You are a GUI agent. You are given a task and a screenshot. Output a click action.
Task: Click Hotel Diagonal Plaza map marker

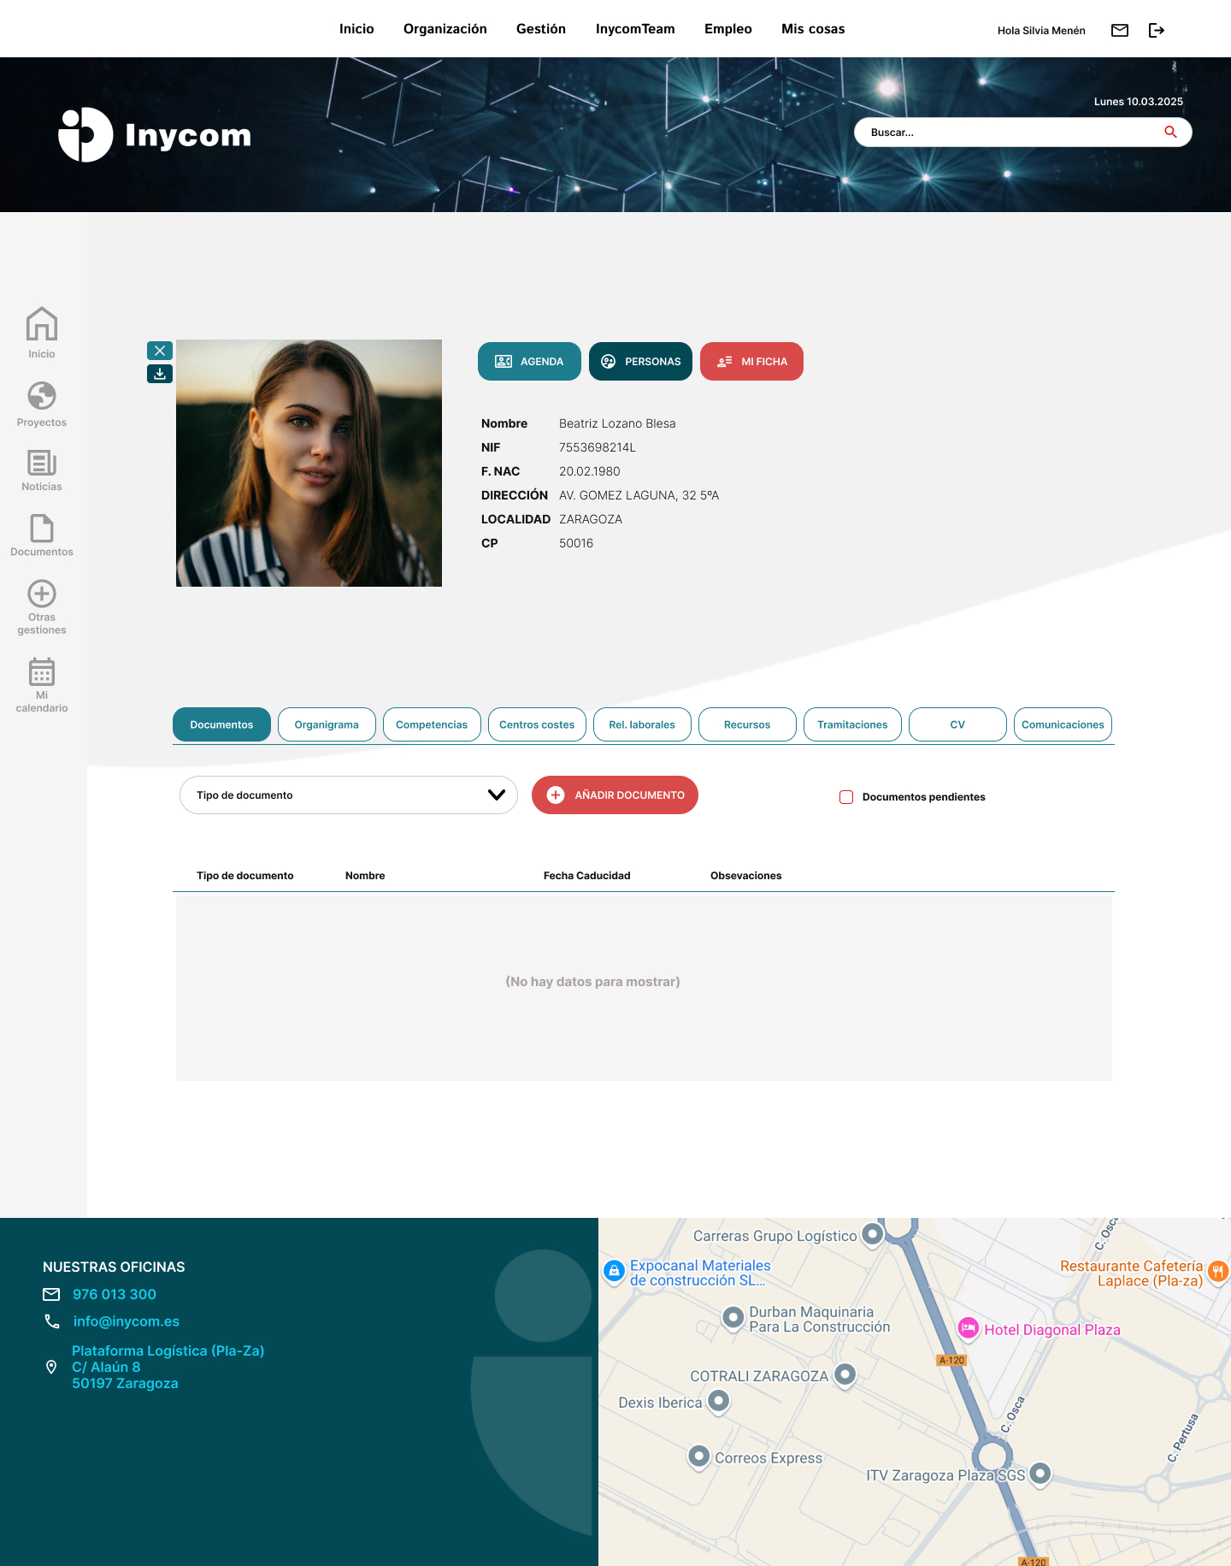[968, 1328]
